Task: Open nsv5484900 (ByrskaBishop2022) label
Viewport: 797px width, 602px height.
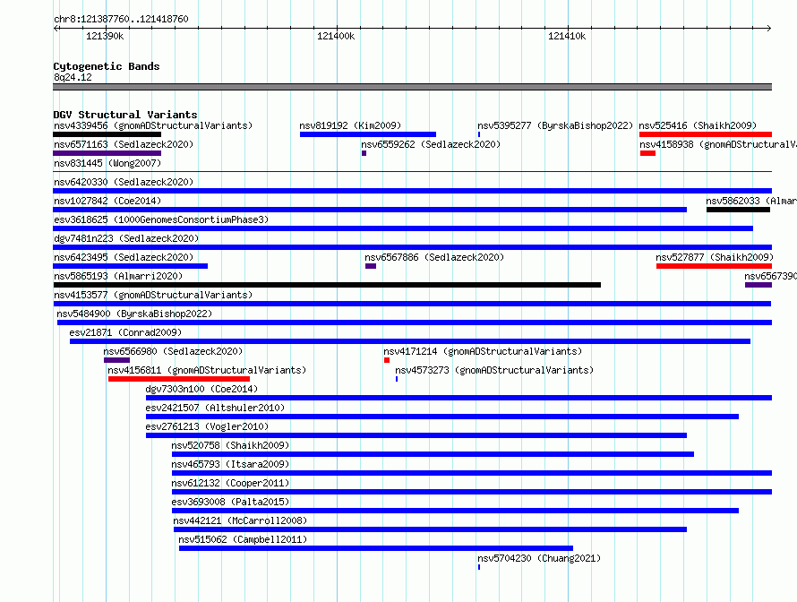Action: [x=134, y=314]
